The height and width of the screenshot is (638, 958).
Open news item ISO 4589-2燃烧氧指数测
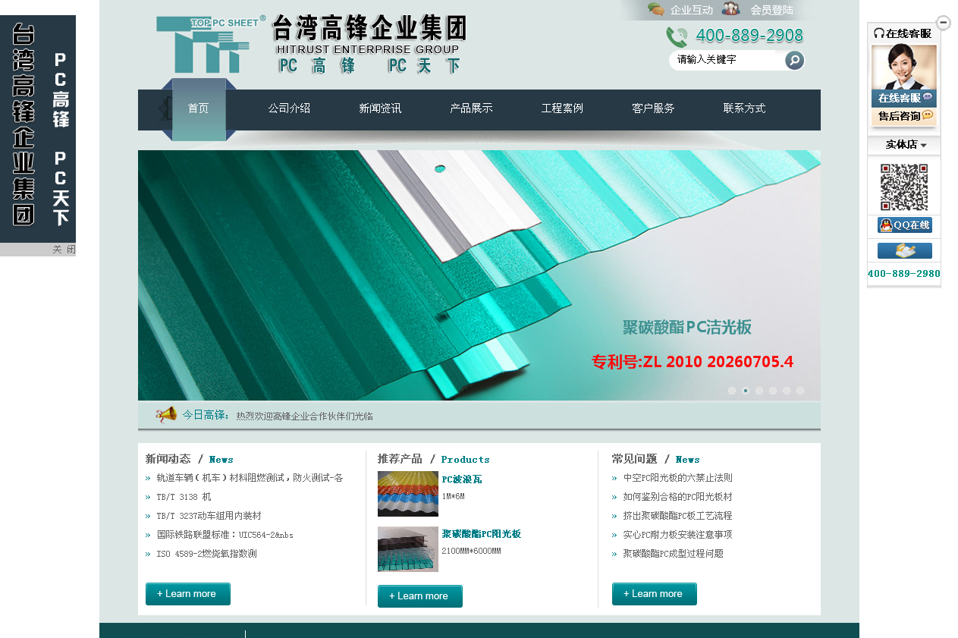click(207, 554)
